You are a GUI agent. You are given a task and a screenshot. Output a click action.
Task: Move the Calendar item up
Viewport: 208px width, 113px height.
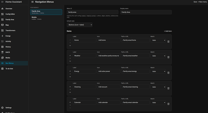(x=70, y=102)
